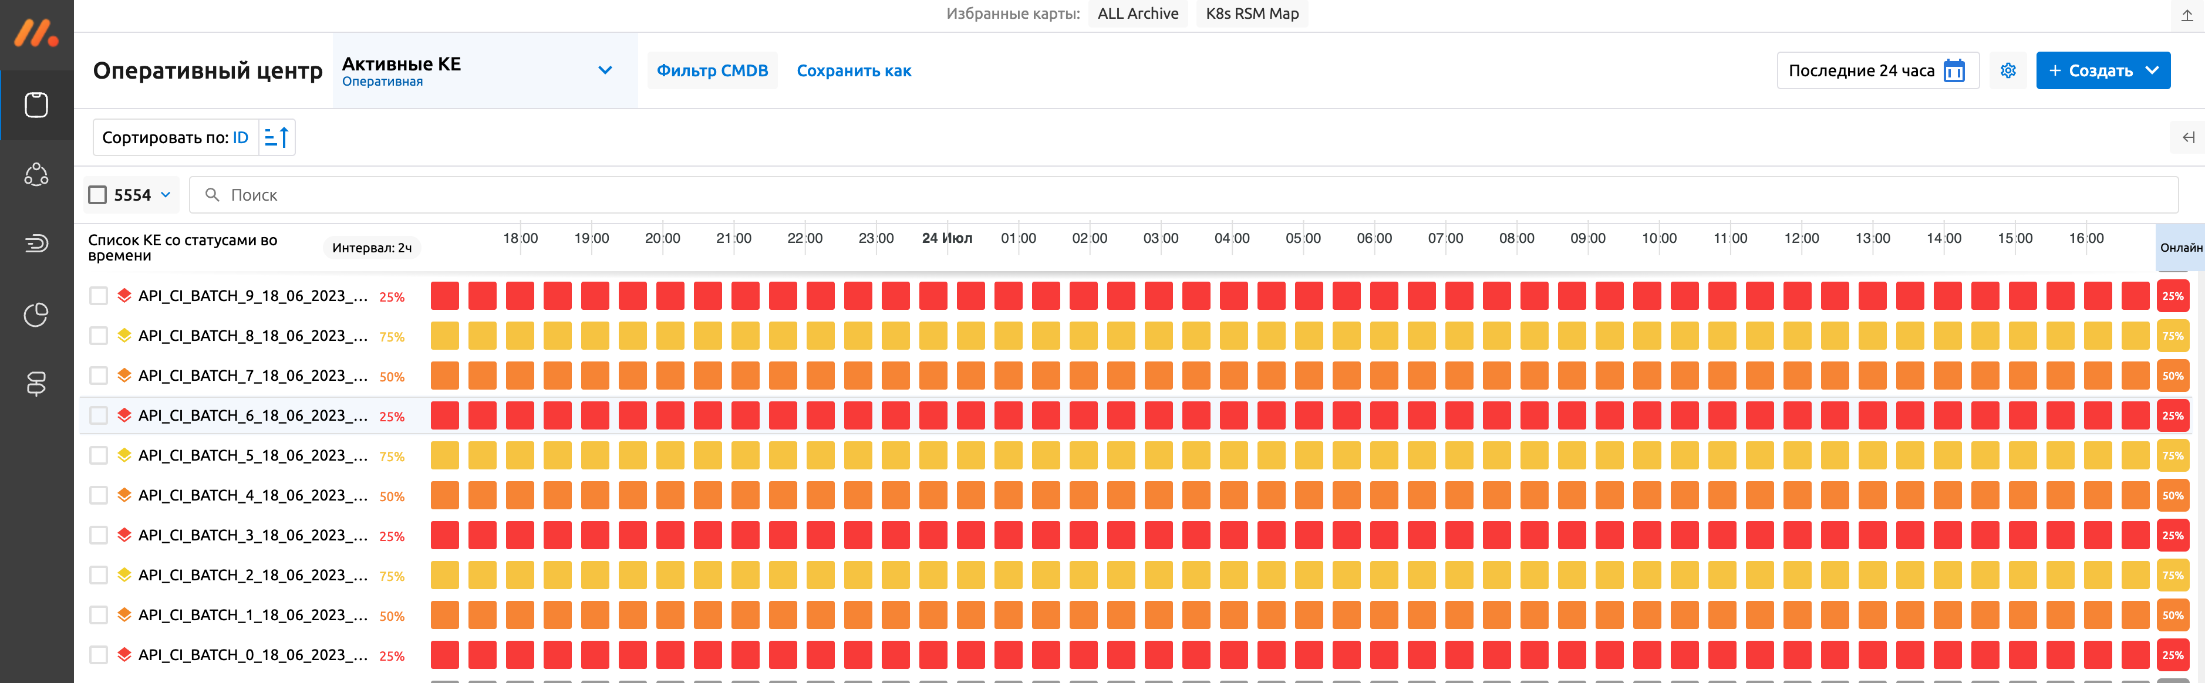Viewport: 2205px width, 683px height.
Task: Click the orange app logo in sidebar
Action: click(x=36, y=33)
